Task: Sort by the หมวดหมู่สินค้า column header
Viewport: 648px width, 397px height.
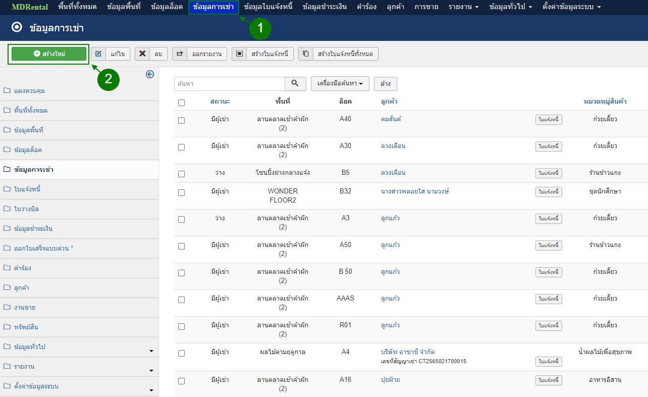Action: click(605, 102)
